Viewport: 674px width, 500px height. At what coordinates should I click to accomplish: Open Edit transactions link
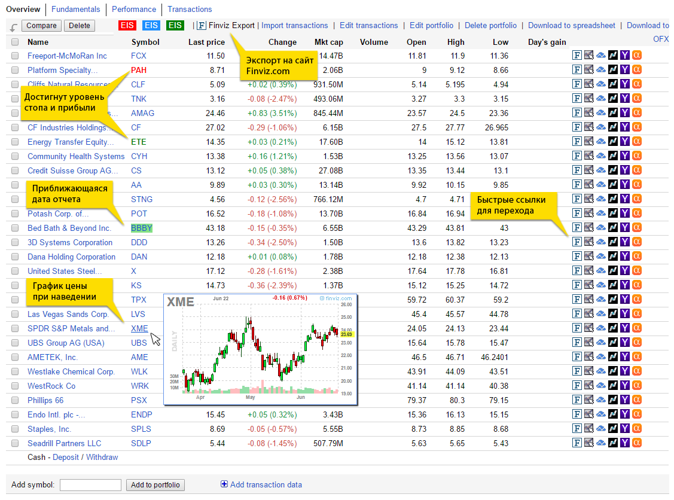(369, 25)
